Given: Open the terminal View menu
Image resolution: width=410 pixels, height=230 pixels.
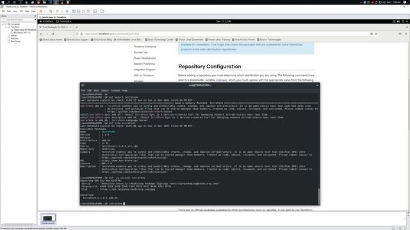Looking at the screenshot, I should [96, 91].
